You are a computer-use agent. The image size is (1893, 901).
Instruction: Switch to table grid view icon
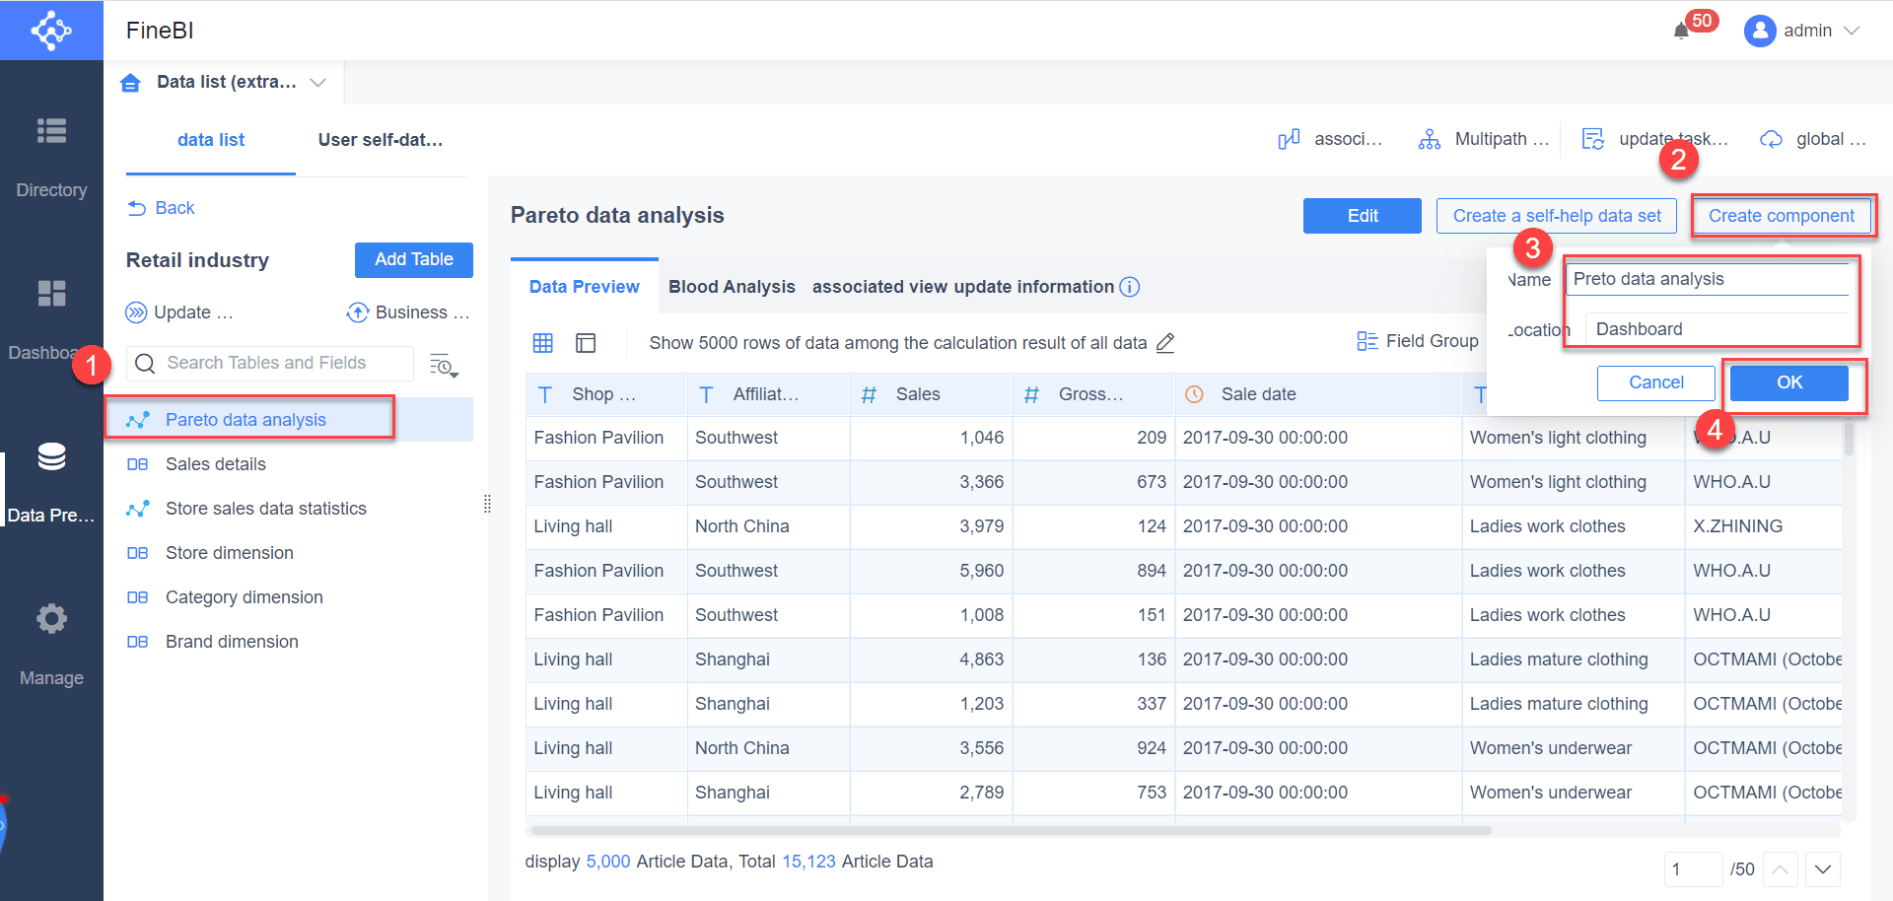point(543,343)
